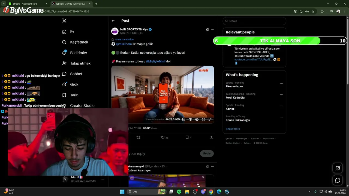Viewport: 349px width, 196px height.
Task: Click the misli ad video thumbnail
Action: point(163,94)
